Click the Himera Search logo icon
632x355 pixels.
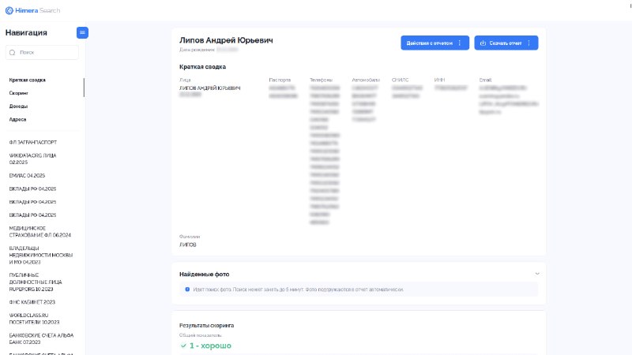point(9,10)
